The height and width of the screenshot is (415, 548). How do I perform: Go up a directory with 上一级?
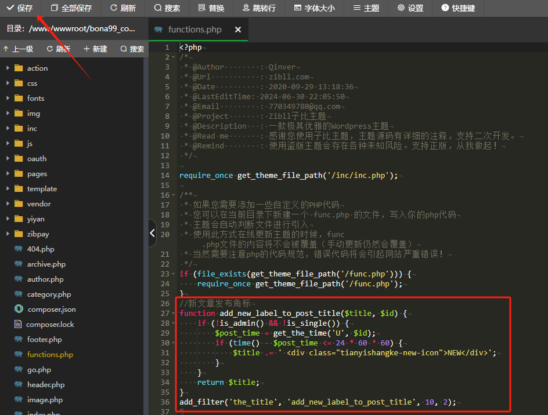click(x=18, y=49)
